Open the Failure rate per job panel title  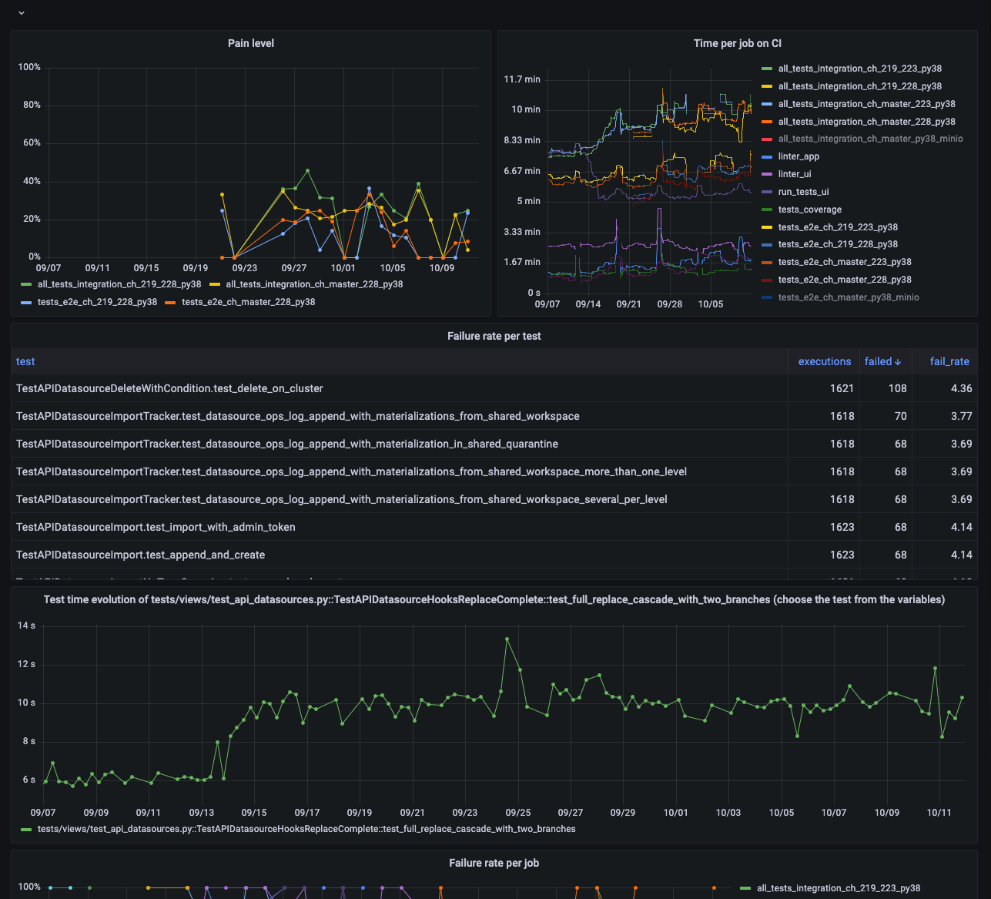pyautogui.click(x=494, y=863)
